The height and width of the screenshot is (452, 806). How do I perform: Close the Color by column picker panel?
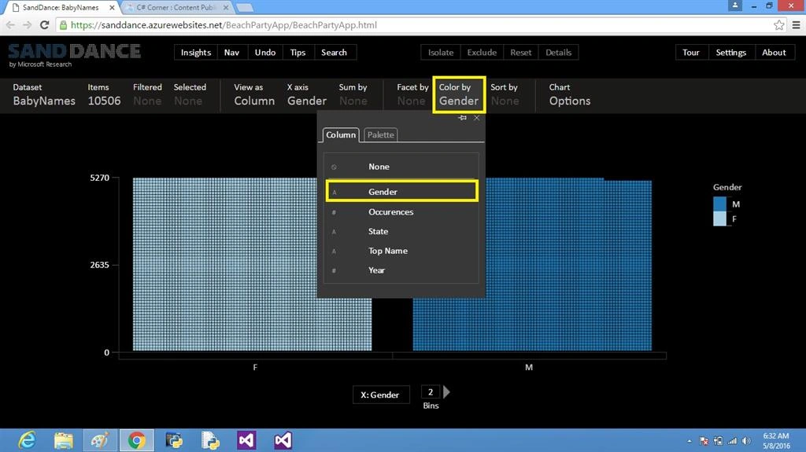pos(476,118)
